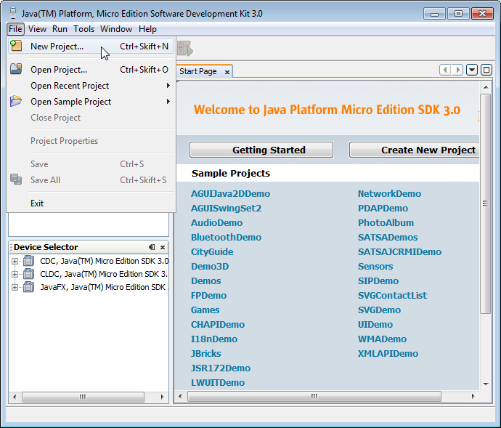This screenshot has height=428, width=501.
Task: Click the CDC platform device icon
Action: tap(29, 261)
